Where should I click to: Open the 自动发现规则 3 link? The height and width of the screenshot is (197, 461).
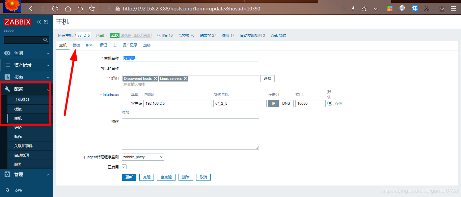coord(252,35)
